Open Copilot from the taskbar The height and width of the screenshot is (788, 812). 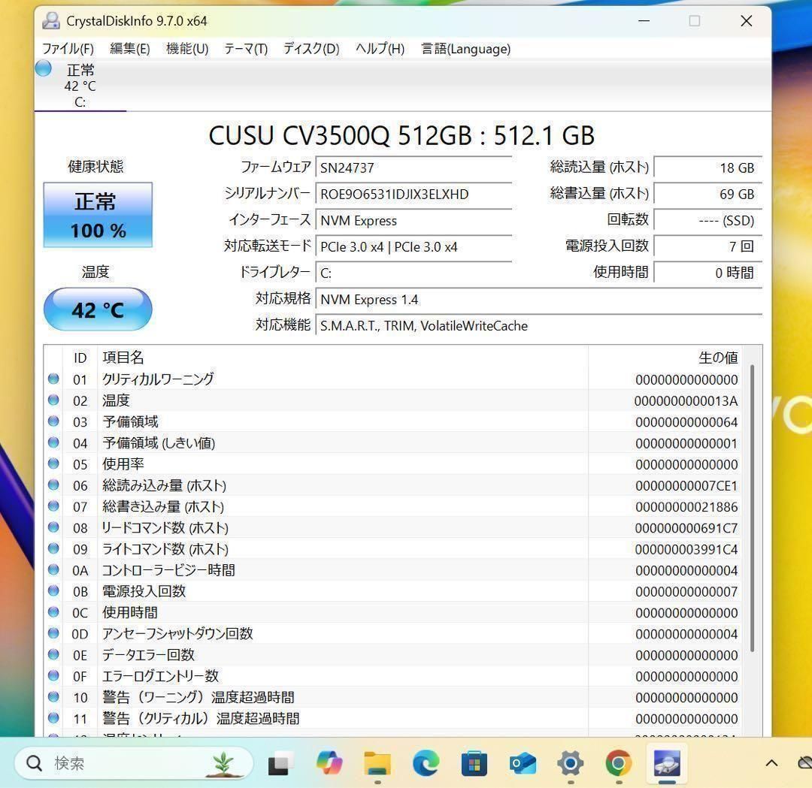(x=329, y=763)
